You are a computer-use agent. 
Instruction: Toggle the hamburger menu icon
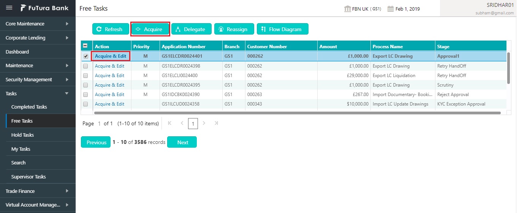[x=9, y=8]
